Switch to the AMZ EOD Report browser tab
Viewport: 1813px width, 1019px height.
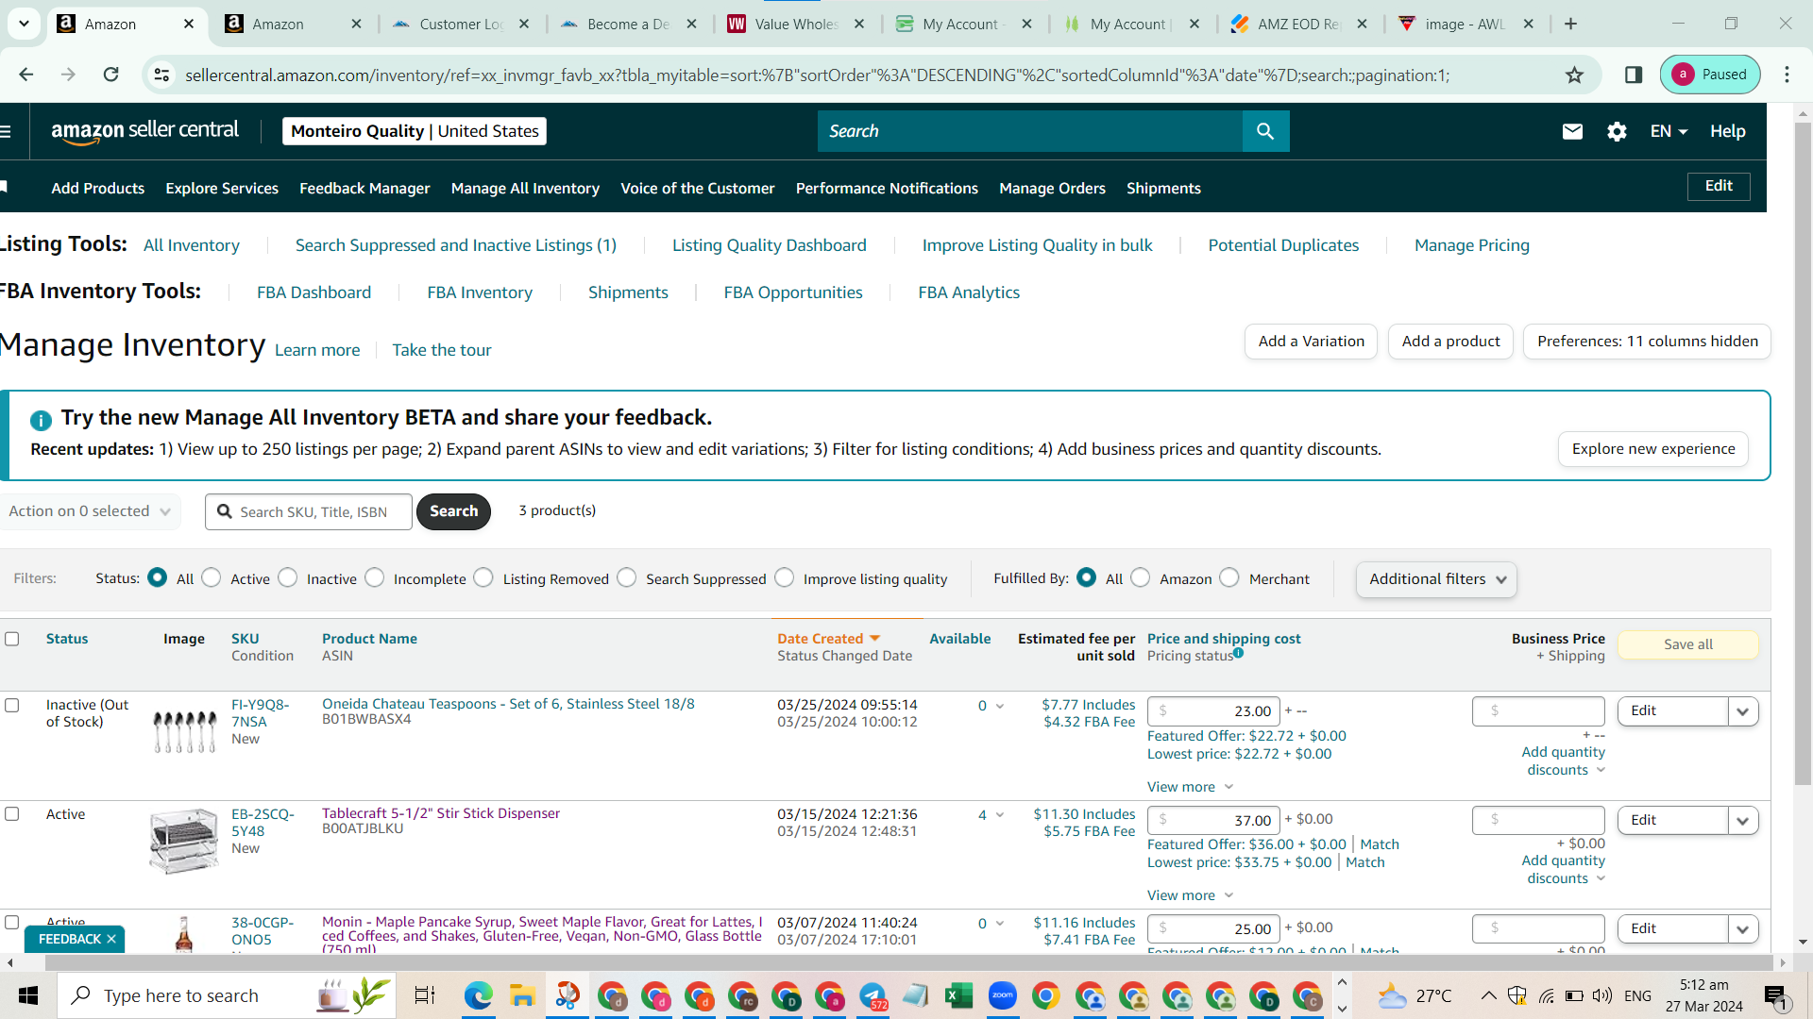tap(1298, 24)
